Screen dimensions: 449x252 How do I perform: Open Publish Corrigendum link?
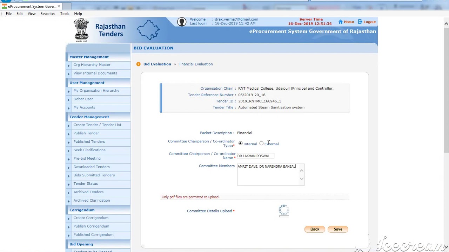pyautogui.click(x=91, y=226)
